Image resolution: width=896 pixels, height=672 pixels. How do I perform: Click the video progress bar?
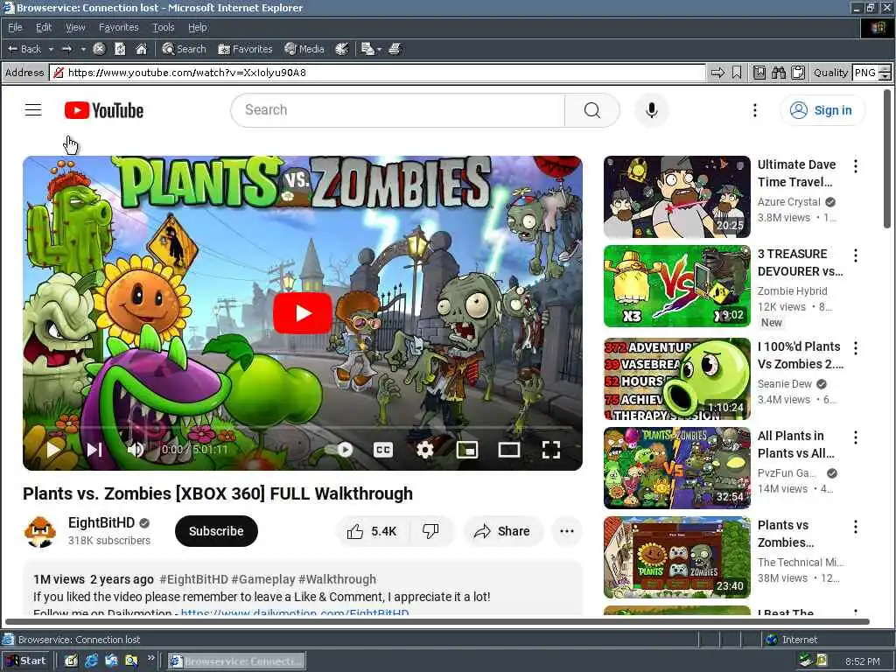pyautogui.click(x=302, y=427)
